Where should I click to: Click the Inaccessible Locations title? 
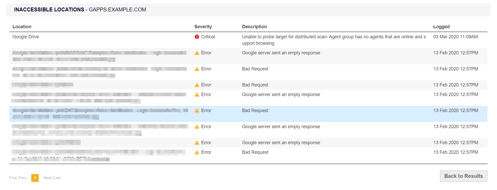pos(49,10)
